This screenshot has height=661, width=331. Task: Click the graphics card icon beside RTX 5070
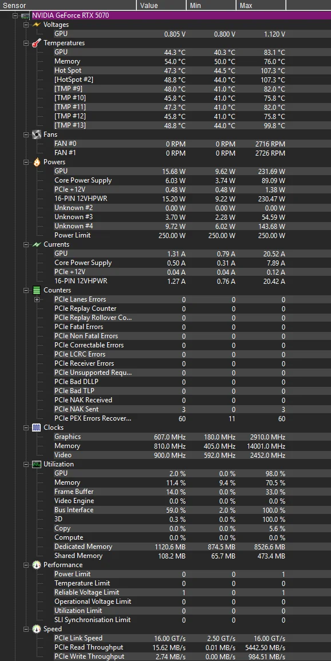click(x=25, y=15)
